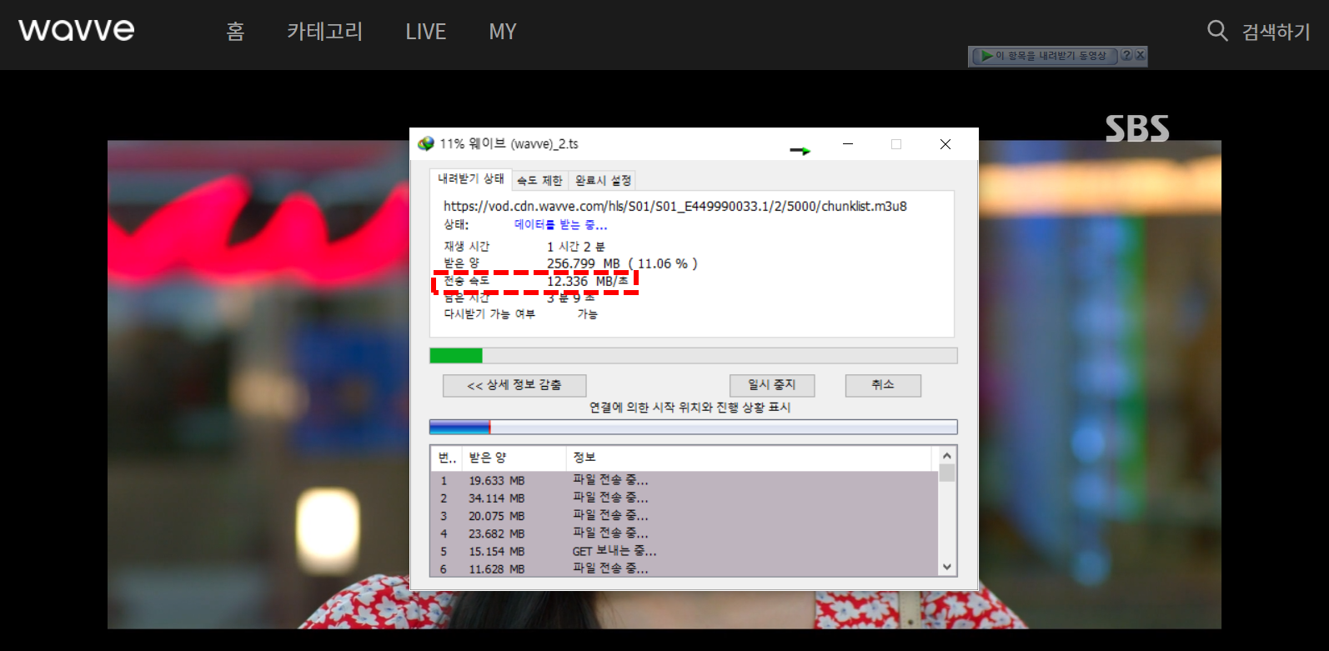The image size is (1329, 651).
Task: Select connection row 1 with 19.633 MB
Action: click(x=685, y=481)
